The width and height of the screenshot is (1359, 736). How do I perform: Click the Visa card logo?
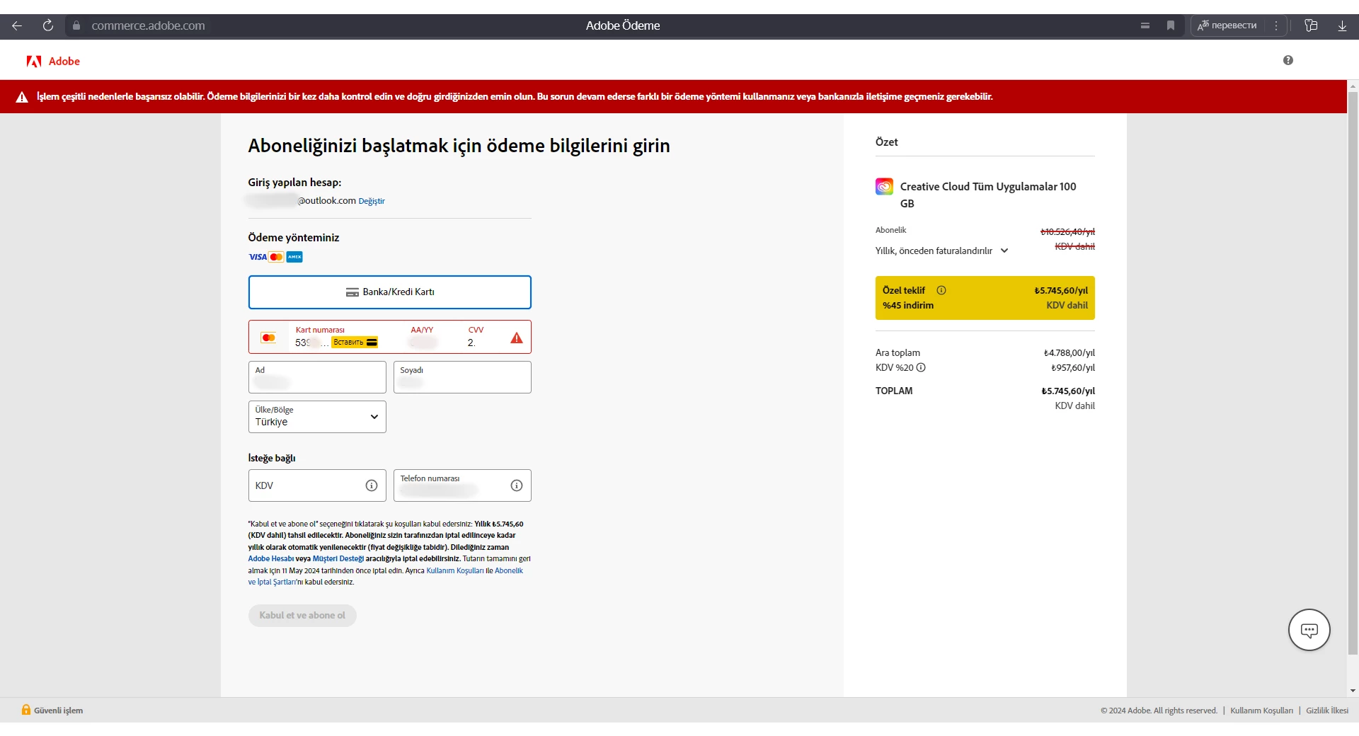(258, 257)
